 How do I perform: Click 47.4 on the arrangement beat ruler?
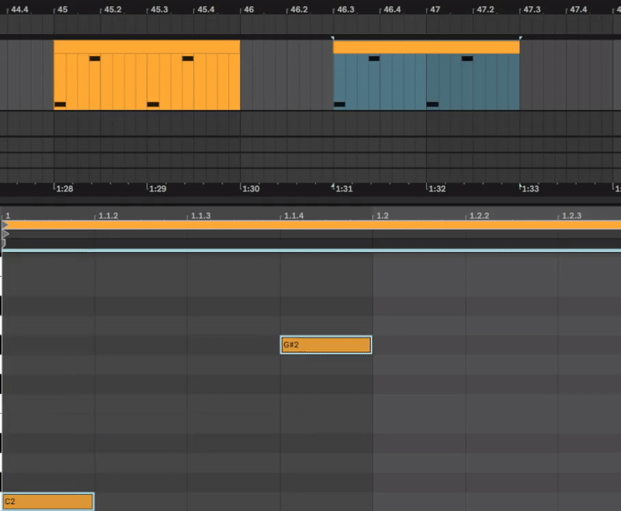click(x=578, y=9)
